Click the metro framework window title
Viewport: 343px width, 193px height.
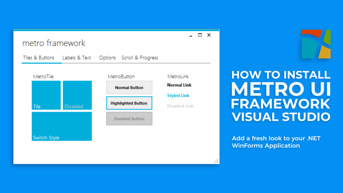pyautogui.click(x=54, y=43)
